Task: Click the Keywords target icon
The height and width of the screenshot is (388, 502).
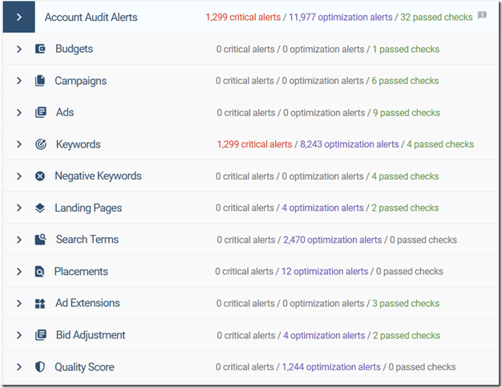Action: point(40,144)
